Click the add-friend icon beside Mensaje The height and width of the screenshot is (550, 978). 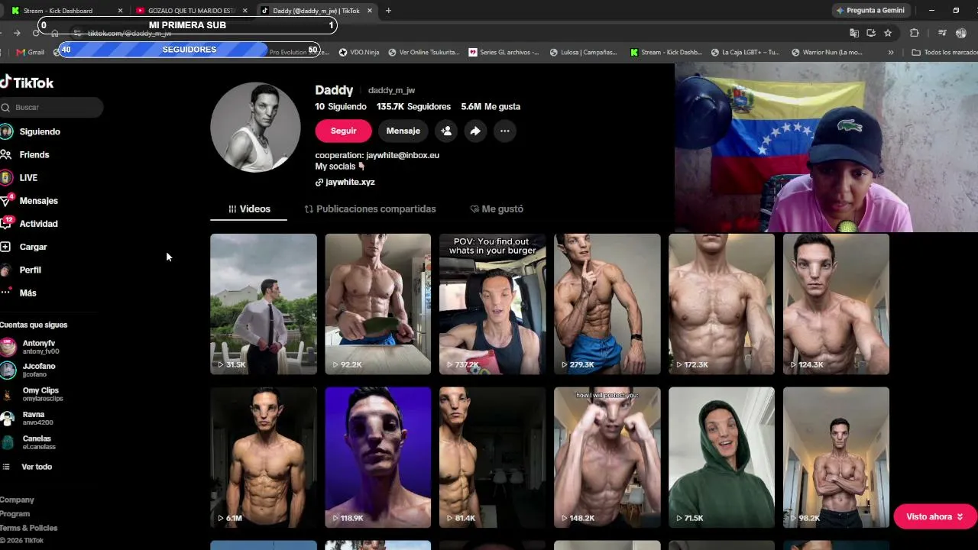click(446, 131)
